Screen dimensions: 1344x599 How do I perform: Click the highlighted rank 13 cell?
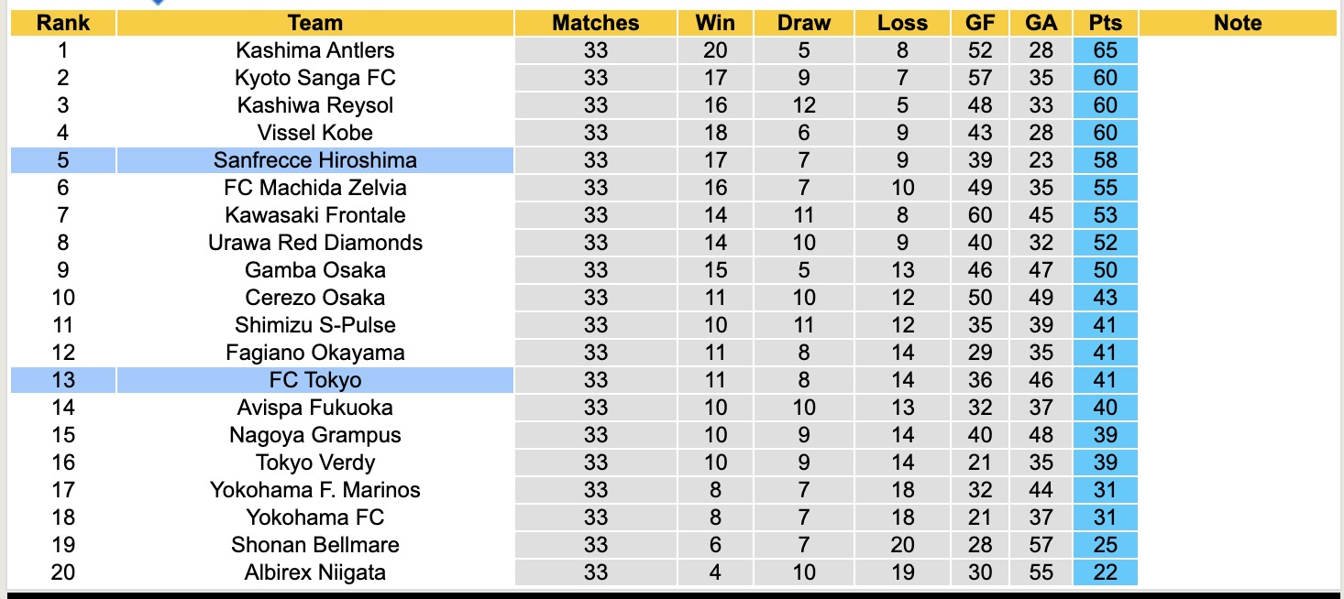pyautogui.click(x=63, y=380)
